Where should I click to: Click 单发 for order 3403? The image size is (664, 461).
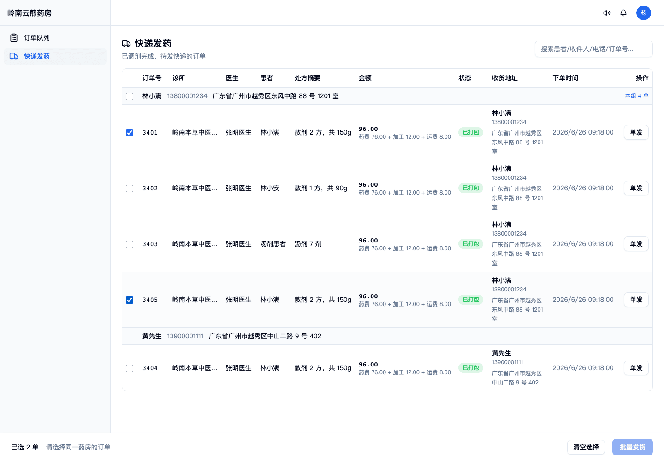(636, 244)
